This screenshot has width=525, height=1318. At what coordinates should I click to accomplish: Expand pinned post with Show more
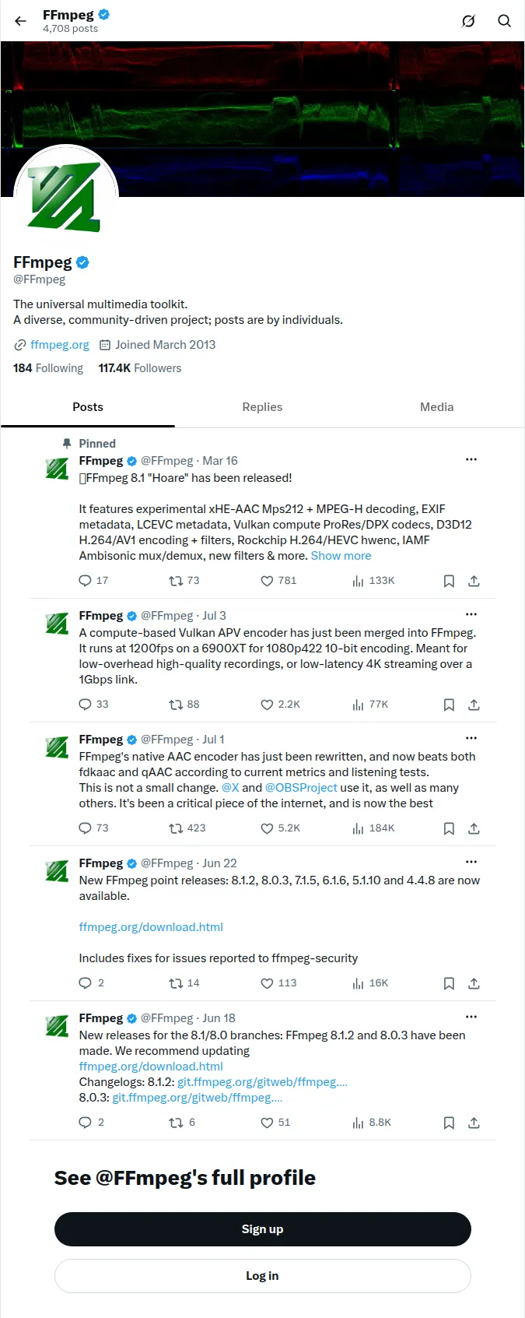[341, 556]
